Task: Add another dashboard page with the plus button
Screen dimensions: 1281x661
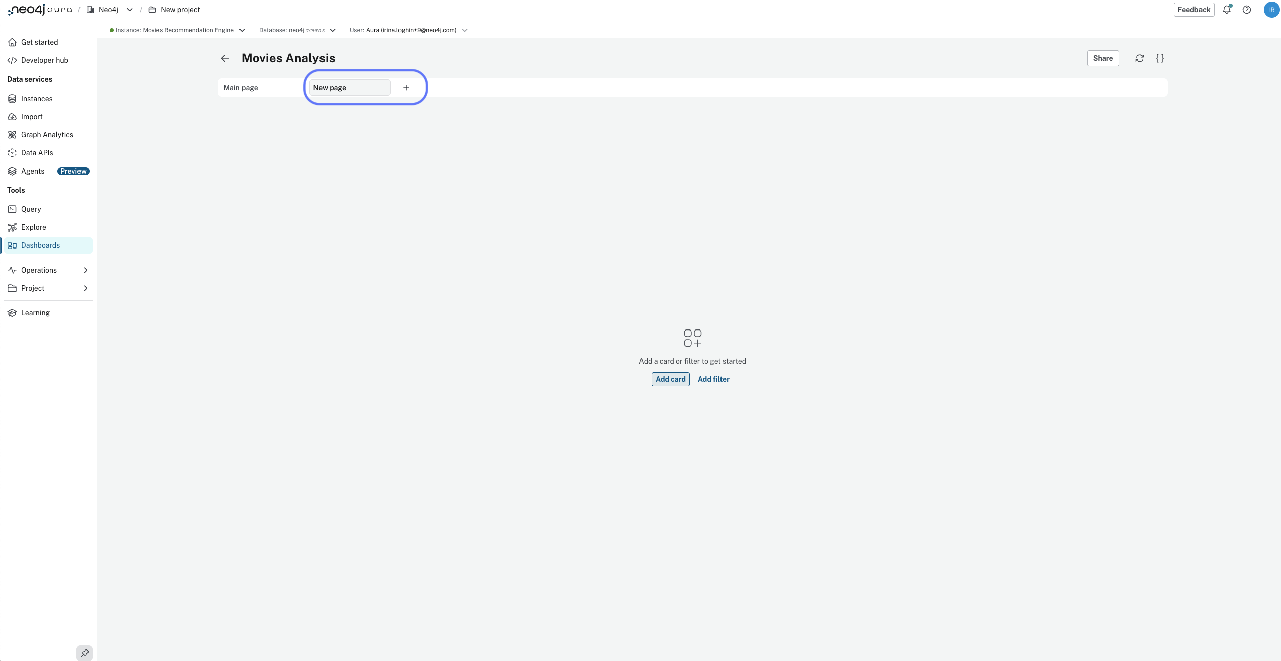Action: 406,87
